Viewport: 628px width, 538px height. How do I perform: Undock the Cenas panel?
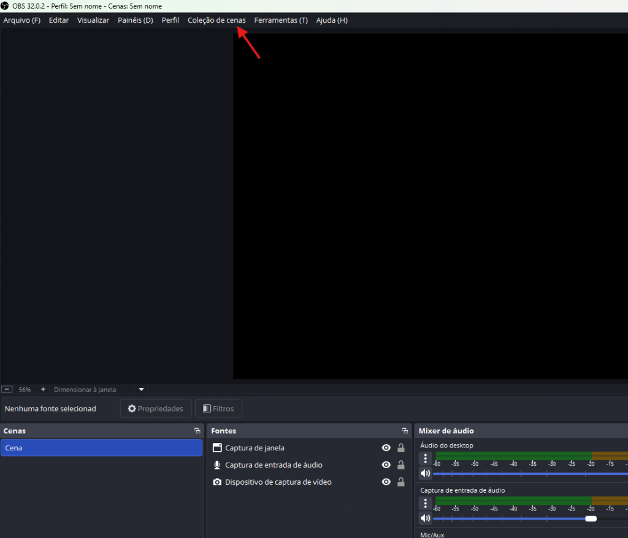click(197, 431)
